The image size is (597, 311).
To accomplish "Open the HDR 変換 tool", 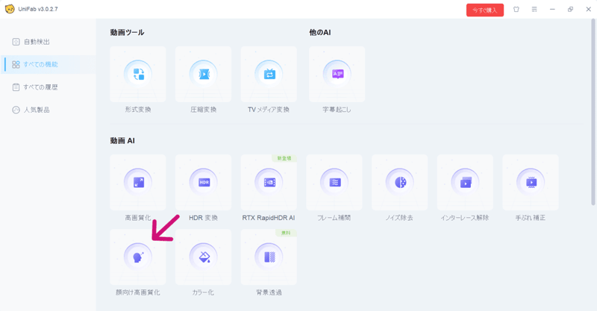I will coord(203,182).
